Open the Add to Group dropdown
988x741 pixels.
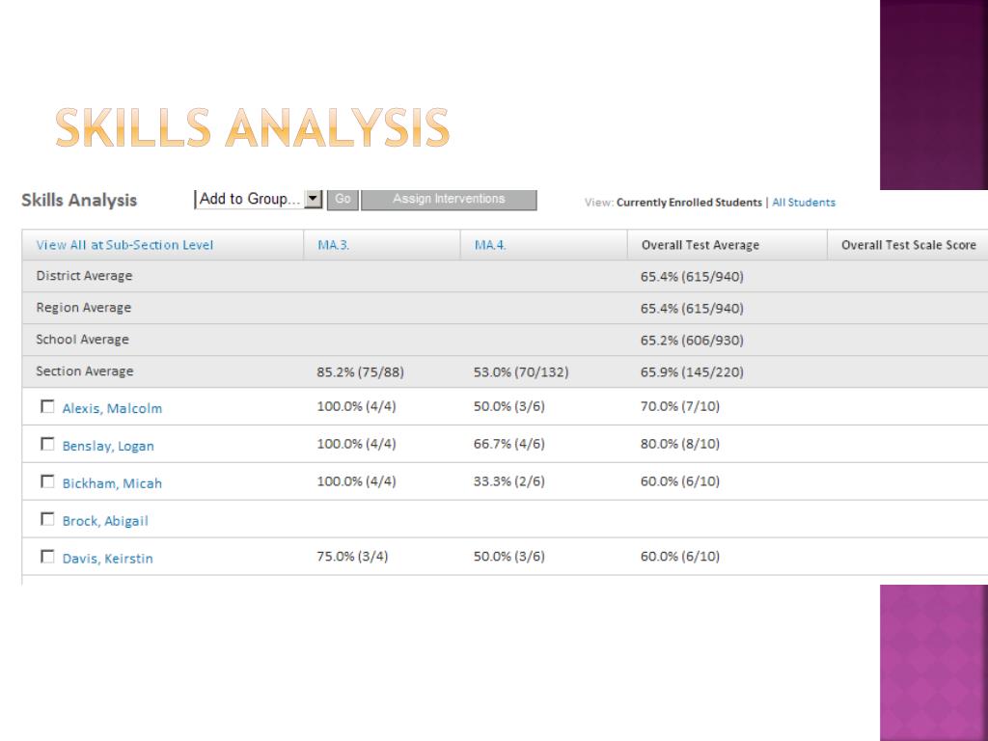[x=259, y=199]
